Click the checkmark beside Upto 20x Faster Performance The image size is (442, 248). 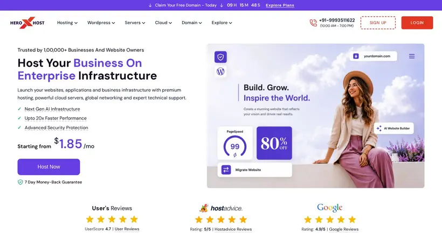pyautogui.click(x=19, y=118)
